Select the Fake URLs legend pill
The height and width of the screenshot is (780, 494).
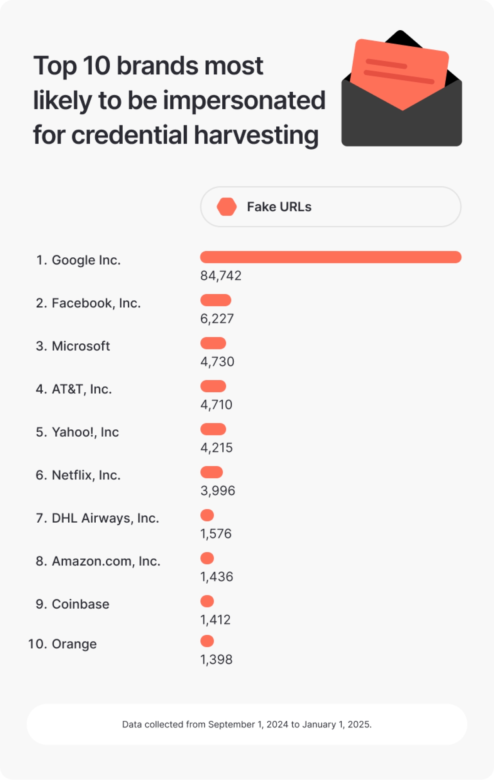(330, 207)
